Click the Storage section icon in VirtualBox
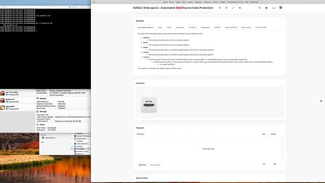 [x=38, y=111]
